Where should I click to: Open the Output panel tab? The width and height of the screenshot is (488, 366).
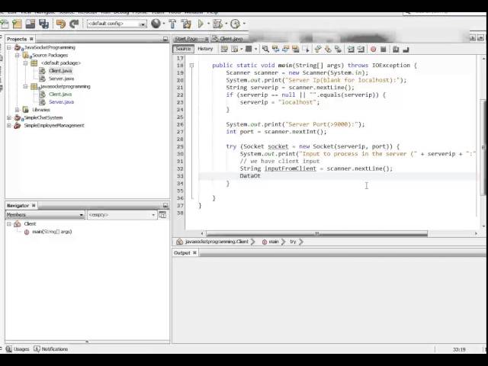182,253
